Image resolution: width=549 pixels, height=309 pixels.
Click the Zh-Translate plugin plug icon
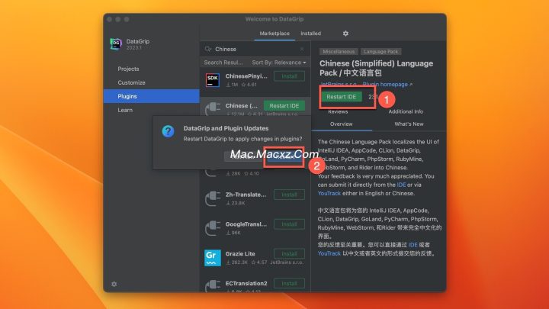click(213, 198)
